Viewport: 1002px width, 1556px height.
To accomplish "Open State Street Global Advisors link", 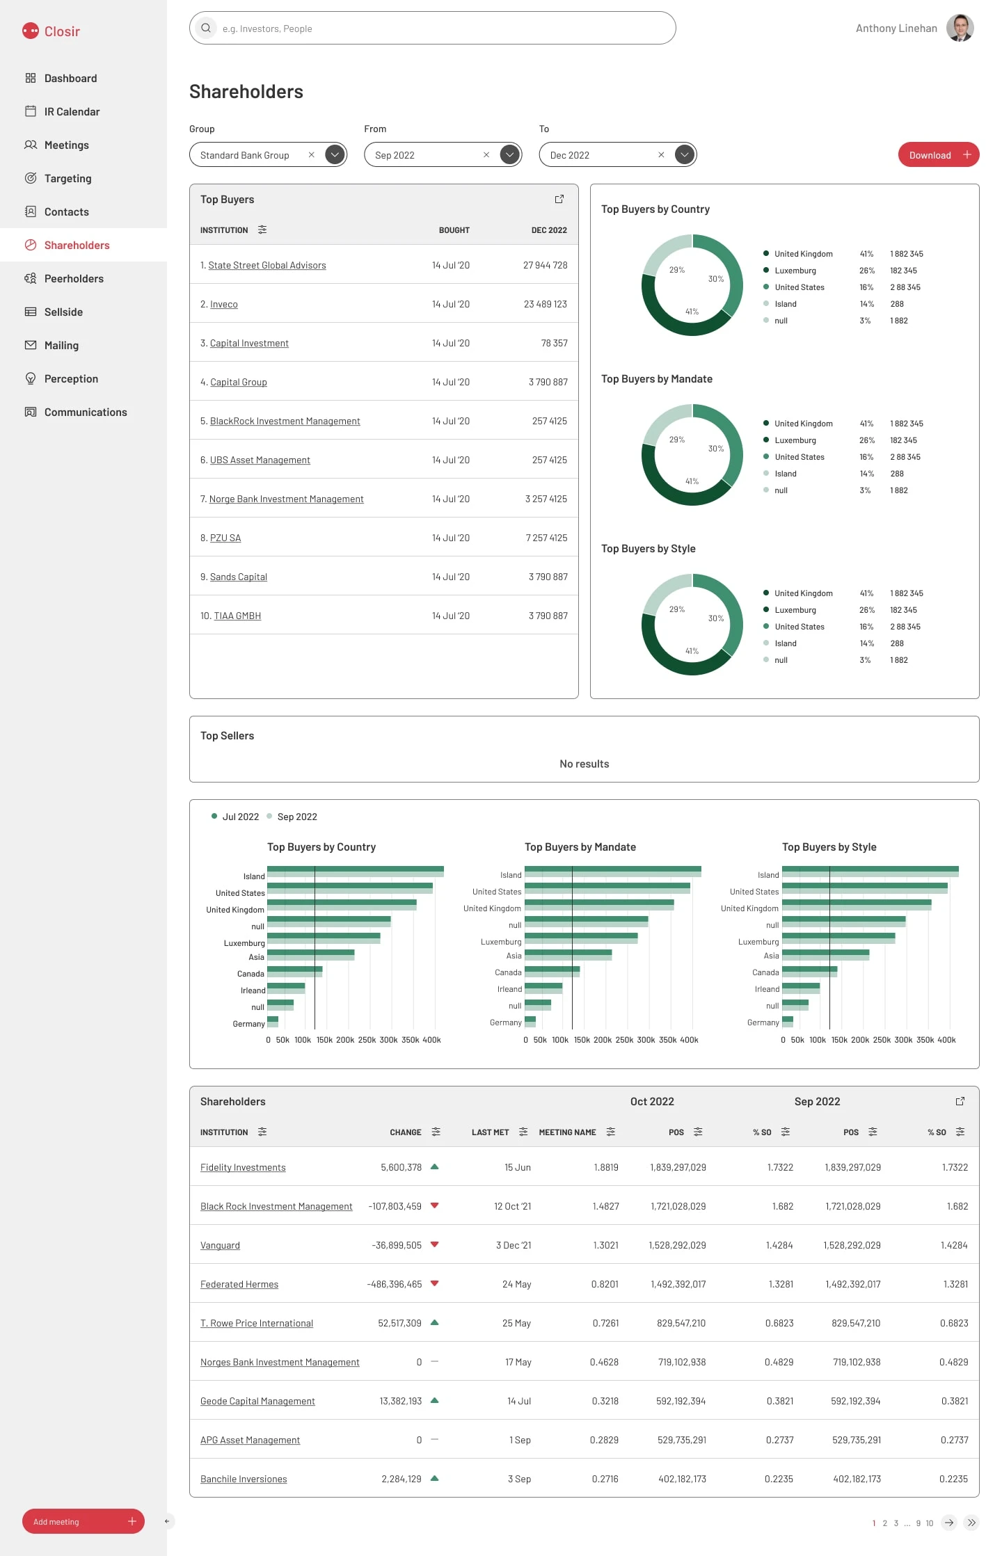I will (x=267, y=265).
